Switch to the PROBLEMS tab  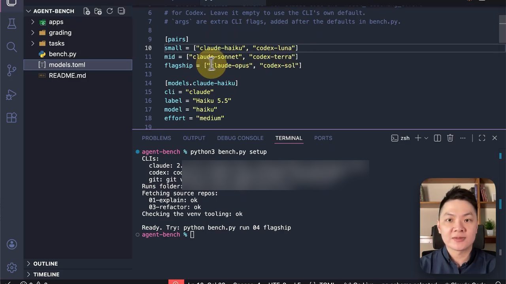tap(157, 138)
